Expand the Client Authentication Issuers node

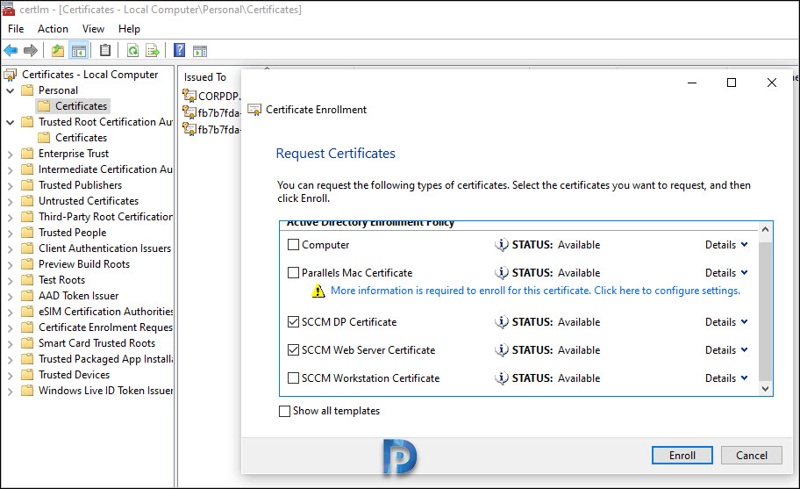point(11,249)
